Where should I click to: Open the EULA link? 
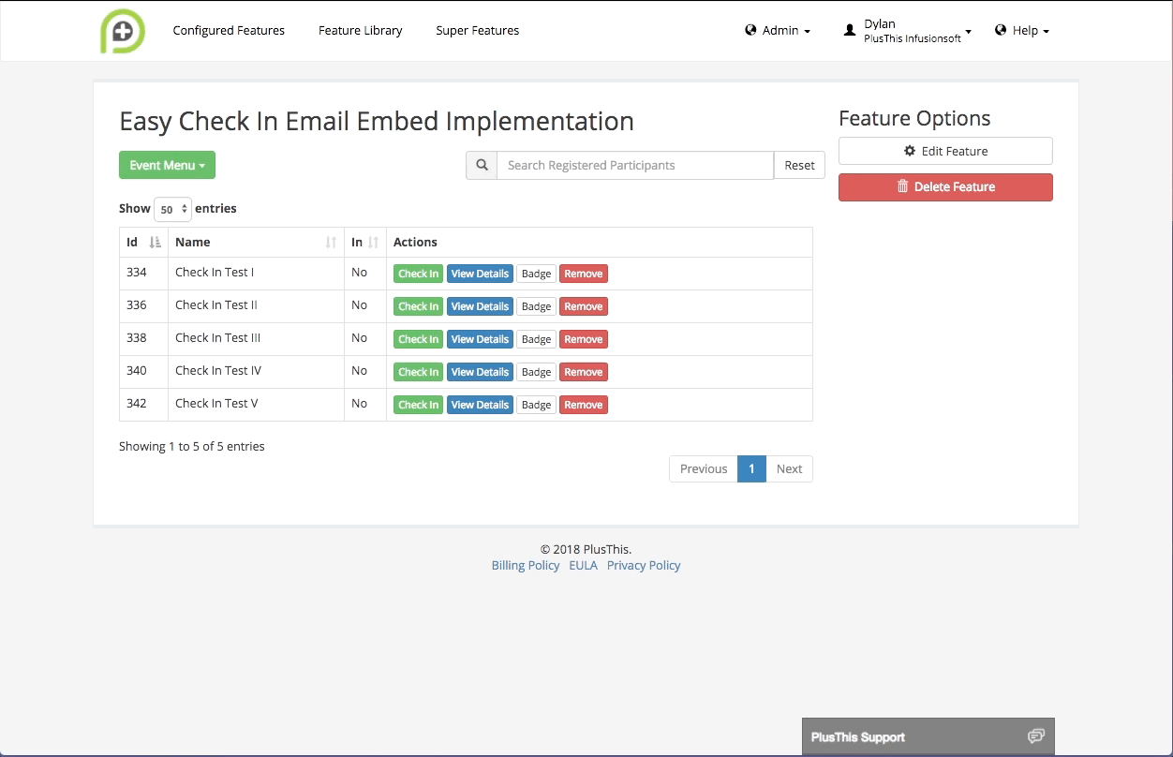tap(583, 565)
